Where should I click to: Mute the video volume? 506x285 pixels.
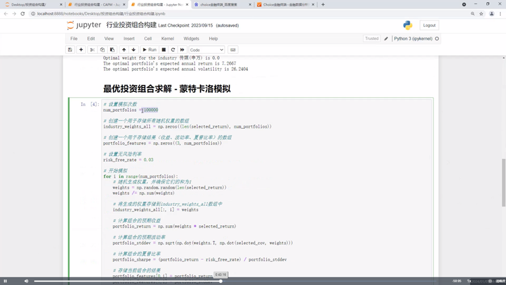(x=26, y=281)
